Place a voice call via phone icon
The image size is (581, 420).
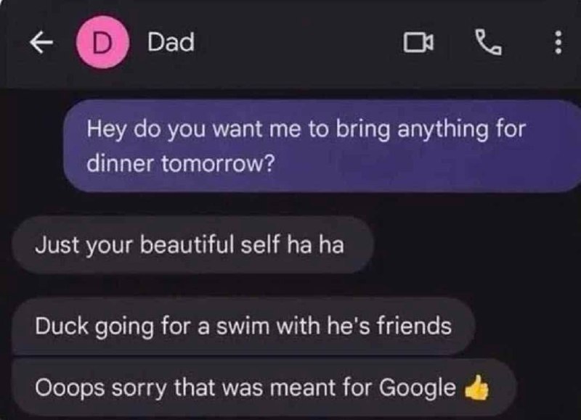click(x=489, y=42)
